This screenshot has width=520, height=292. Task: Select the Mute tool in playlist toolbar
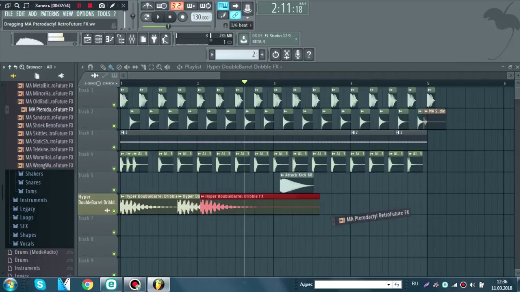pos(127,67)
